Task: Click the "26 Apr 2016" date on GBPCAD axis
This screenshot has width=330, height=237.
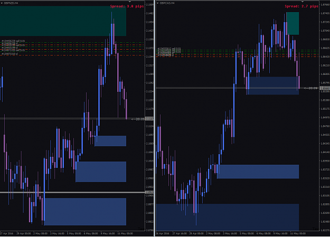Action: [163, 233]
